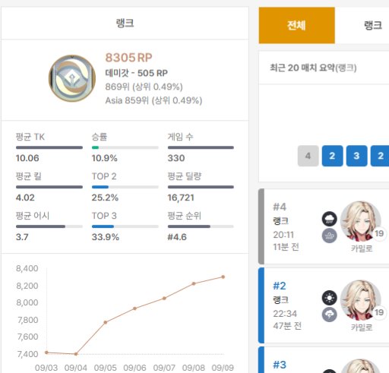Click the first blue placement 2 badge
Screen dimensions: 389x373
(x=332, y=156)
